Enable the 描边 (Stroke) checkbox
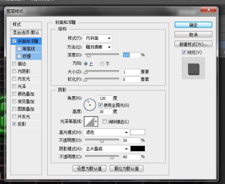The width and height of the screenshot is (225, 184). [14, 64]
